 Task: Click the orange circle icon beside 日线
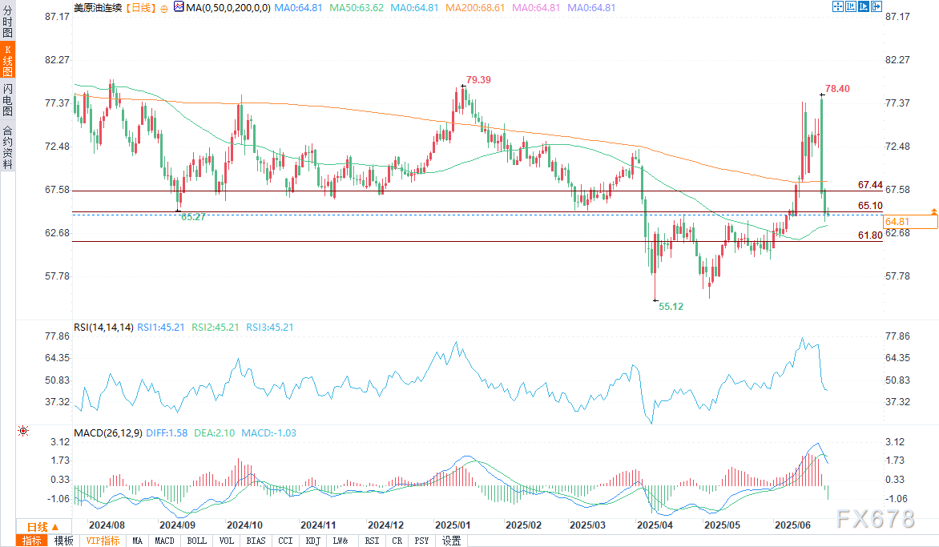[165, 8]
